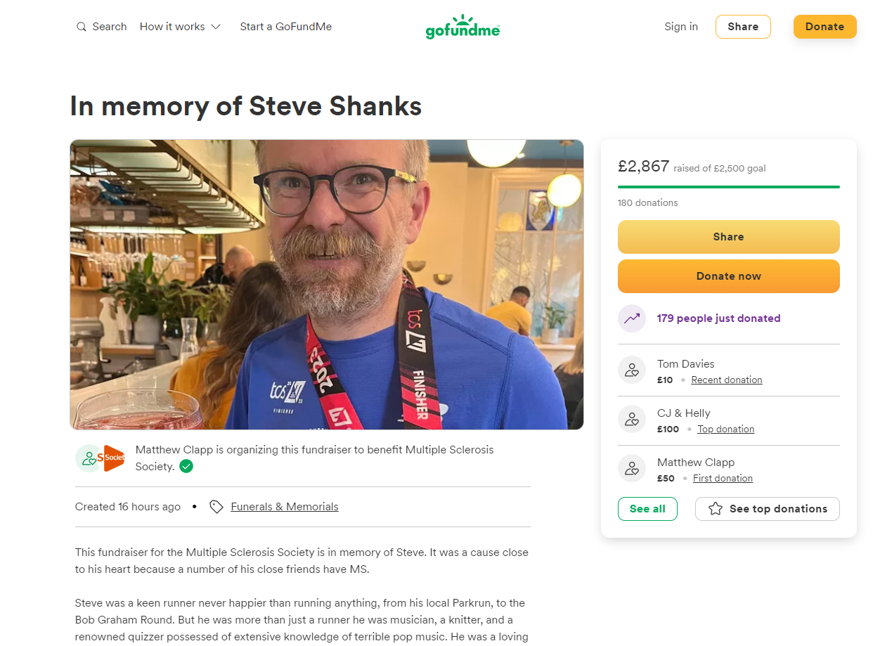Click the green verified checkmark badge

coord(186,466)
